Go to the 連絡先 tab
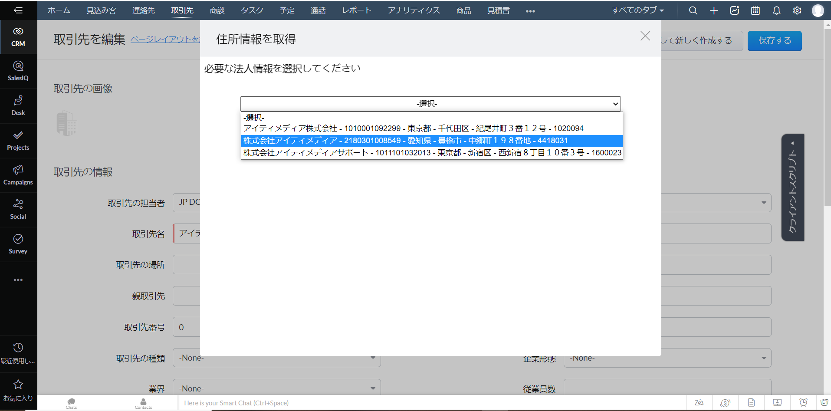 [x=144, y=10]
